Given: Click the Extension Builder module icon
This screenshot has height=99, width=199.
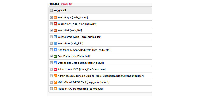Looking at the screenshot, I should pos(55,76).
